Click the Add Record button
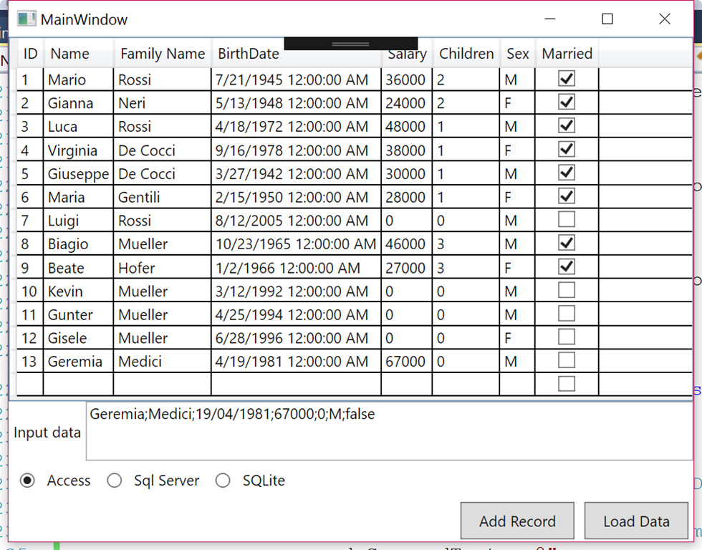 pyautogui.click(x=517, y=521)
